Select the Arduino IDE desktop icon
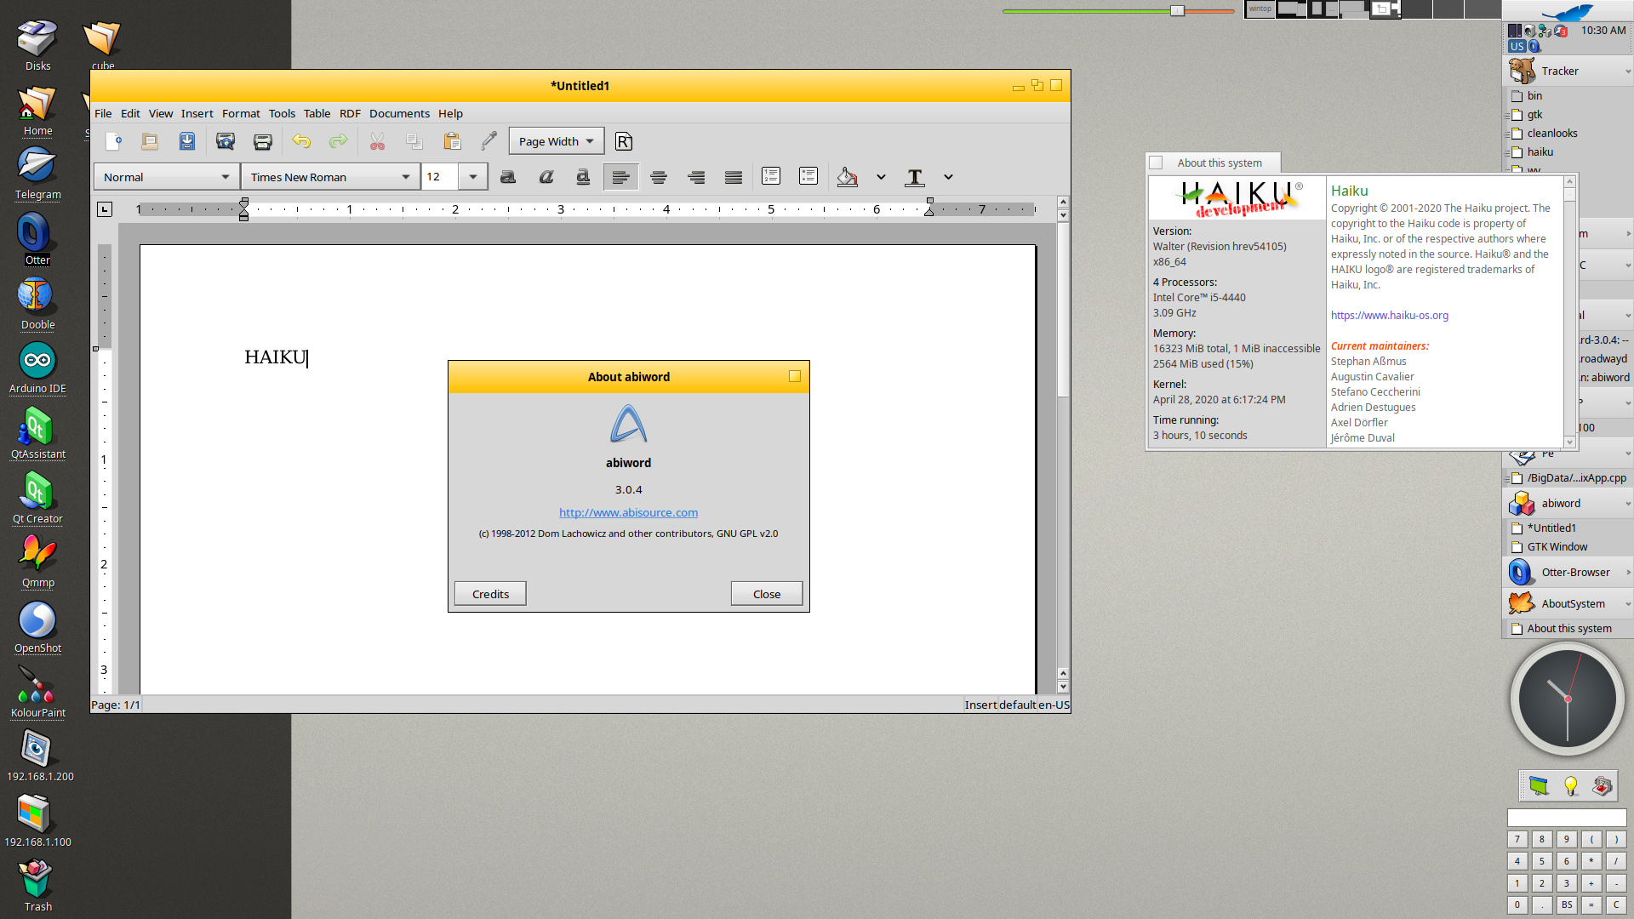 pos(37,368)
